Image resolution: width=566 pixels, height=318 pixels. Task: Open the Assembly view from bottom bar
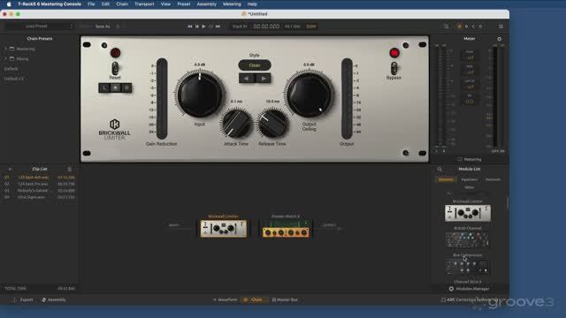point(54,299)
